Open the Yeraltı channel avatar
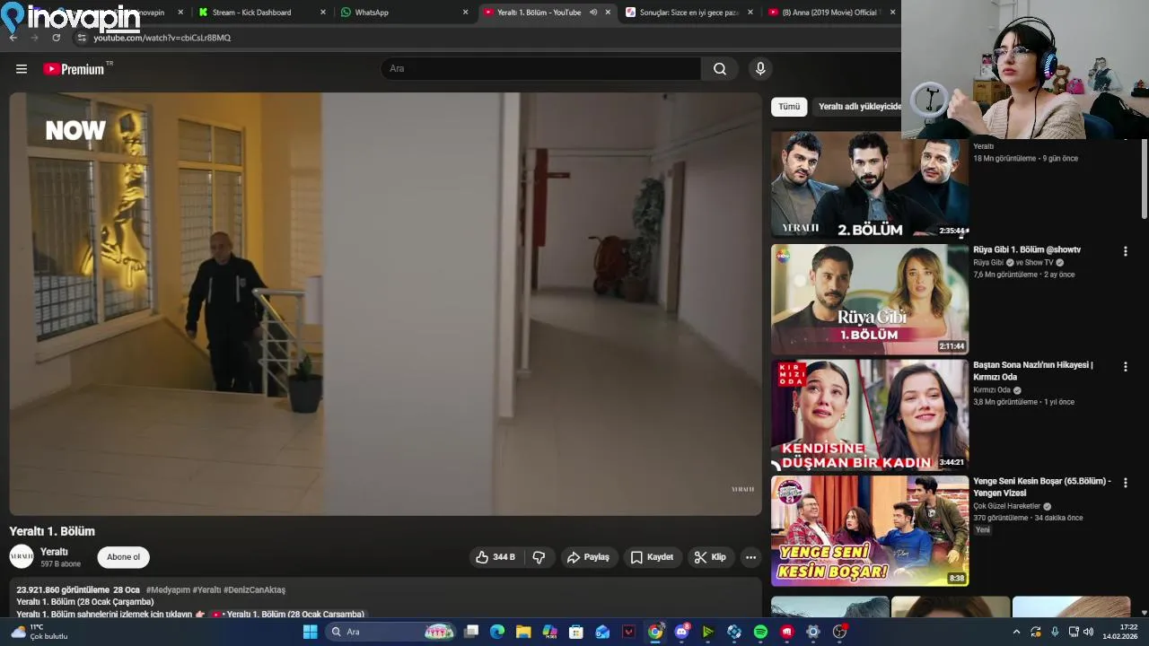Screen dimensions: 1149x646 (22, 557)
